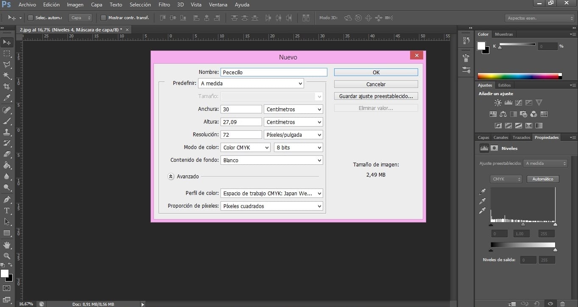Viewport: 578px width, 307px height.
Task: Select the Clone Stamp tool
Action: (x=7, y=132)
